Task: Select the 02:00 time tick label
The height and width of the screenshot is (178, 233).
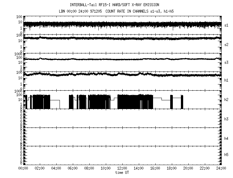Action: [39, 168]
